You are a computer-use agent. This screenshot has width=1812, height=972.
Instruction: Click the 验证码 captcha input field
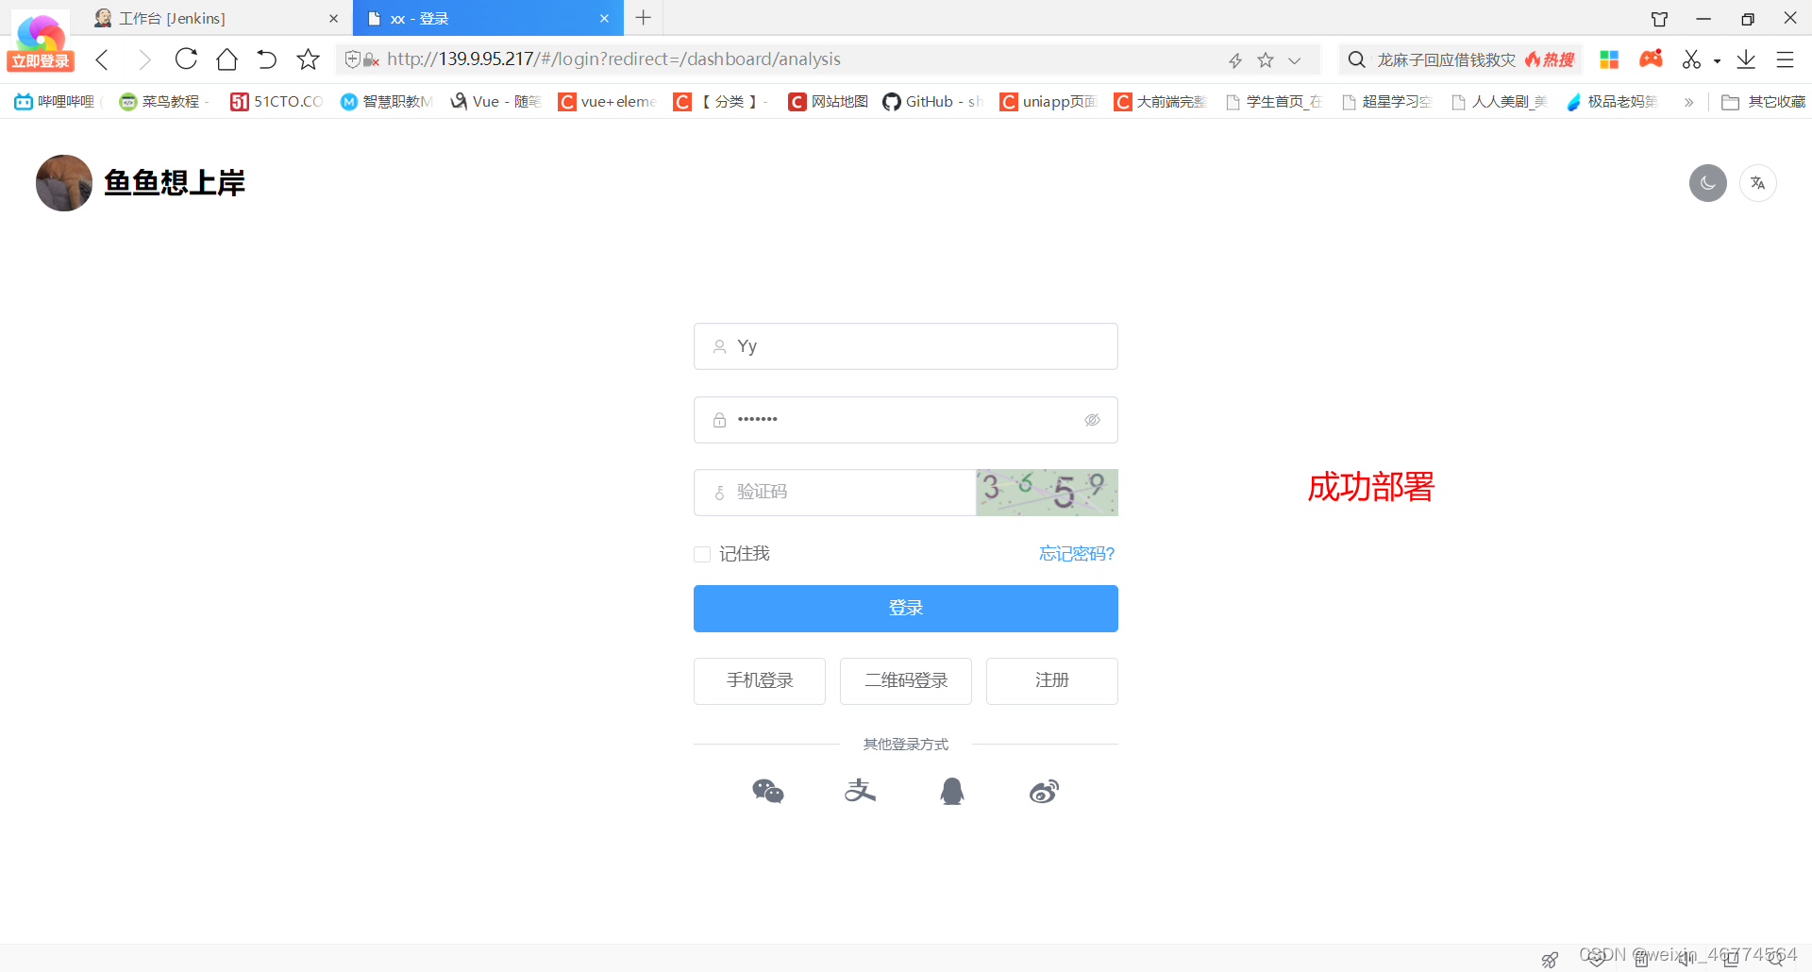click(835, 493)
